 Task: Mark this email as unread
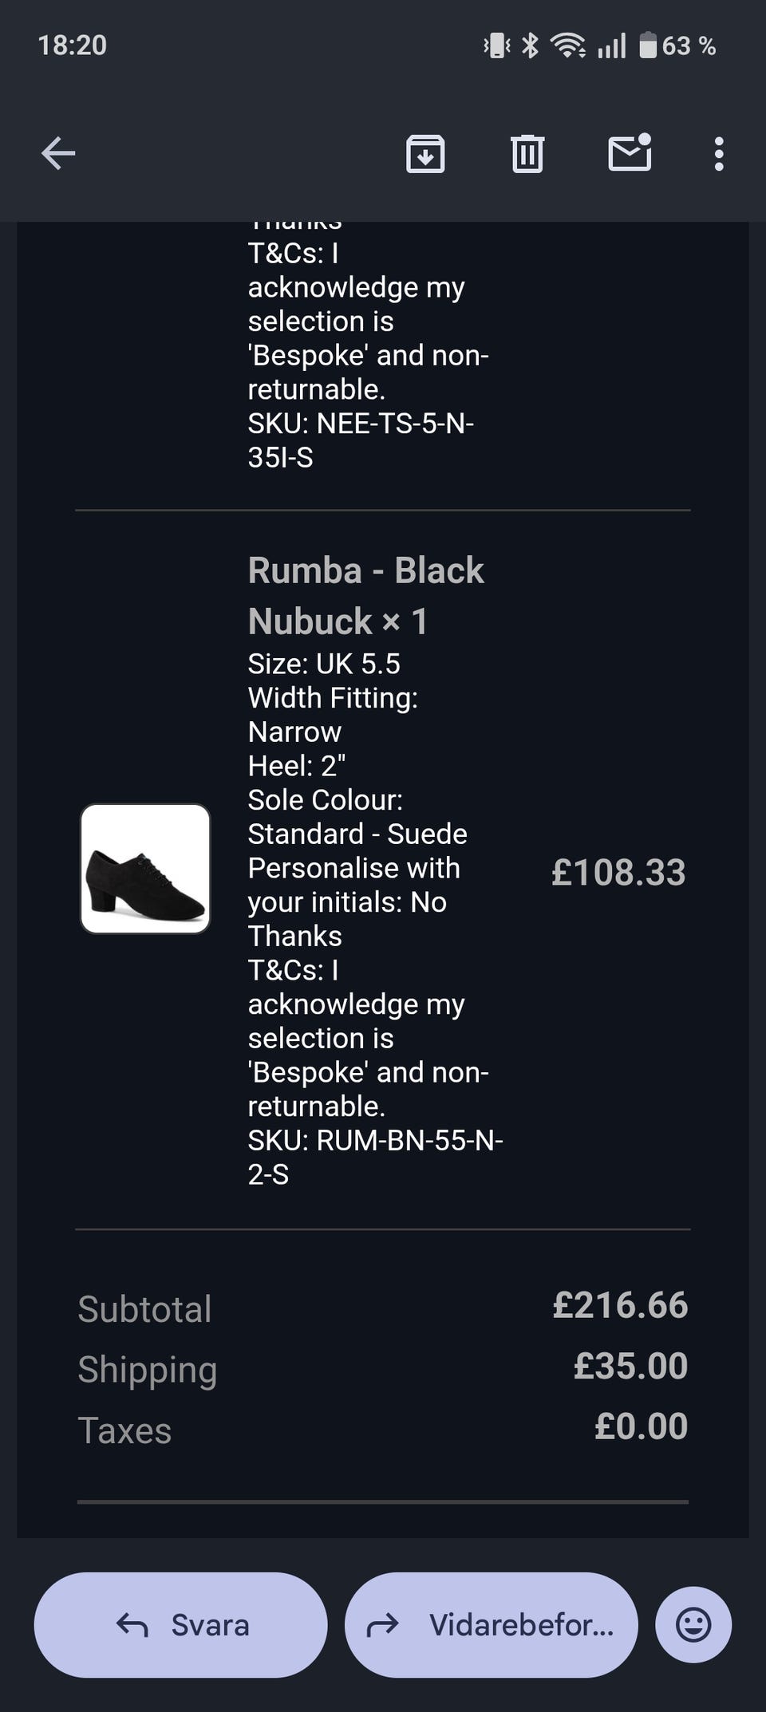pos(630,152)
